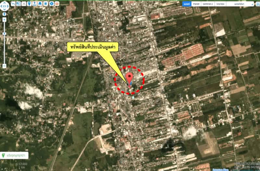Screen dimensions: 260x171
Task: Pan the map left using compass arrow
Action: click(2, 6)
